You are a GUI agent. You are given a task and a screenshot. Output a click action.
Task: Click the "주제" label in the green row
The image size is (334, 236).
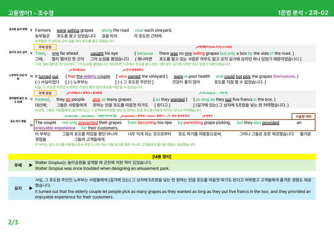coord(18,165)
